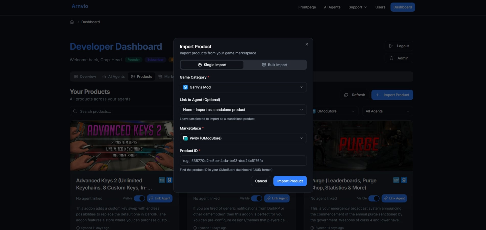
Task: Click Cancel in the dialog
Action: click(261, 181)
